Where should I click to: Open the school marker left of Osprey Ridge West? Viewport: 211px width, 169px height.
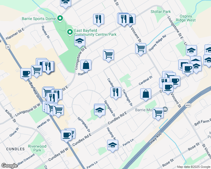pyautogui.click(x=191, y=51)
